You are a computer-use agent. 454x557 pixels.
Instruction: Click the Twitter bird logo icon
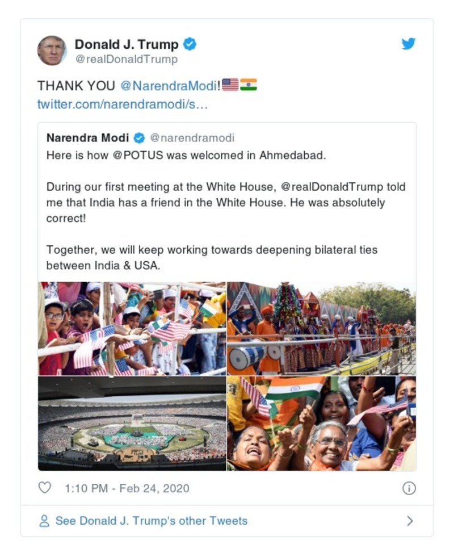pos(409,44)
